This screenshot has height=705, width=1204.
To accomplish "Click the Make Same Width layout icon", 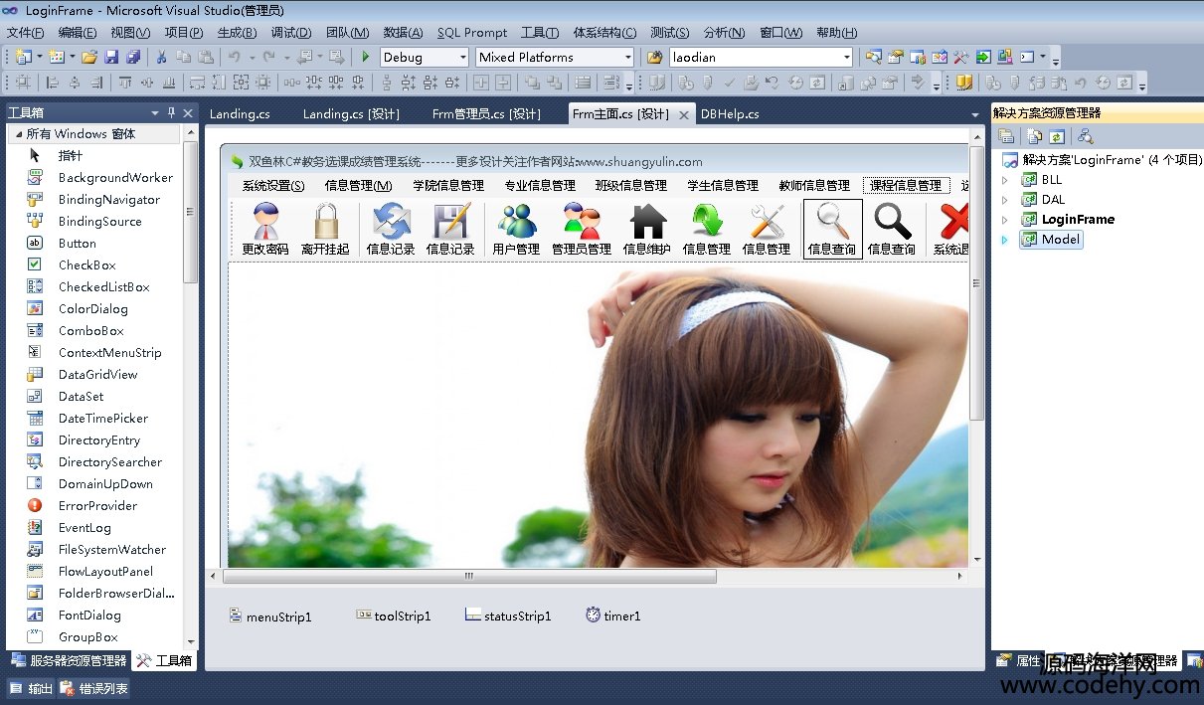I will click(x=197, y=83).
